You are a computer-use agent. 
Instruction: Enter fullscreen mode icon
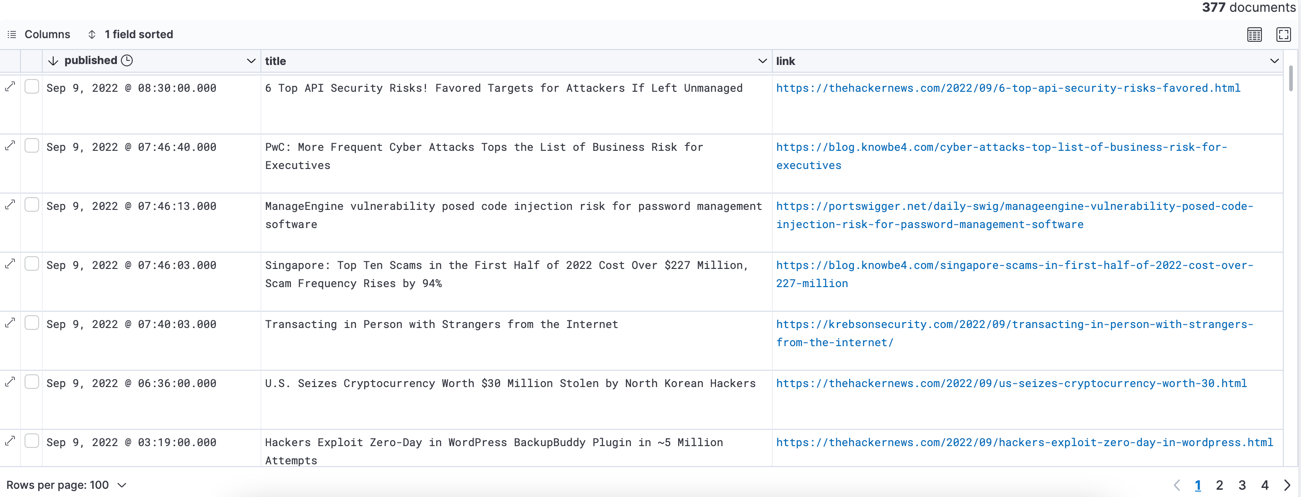[1283, 35]
